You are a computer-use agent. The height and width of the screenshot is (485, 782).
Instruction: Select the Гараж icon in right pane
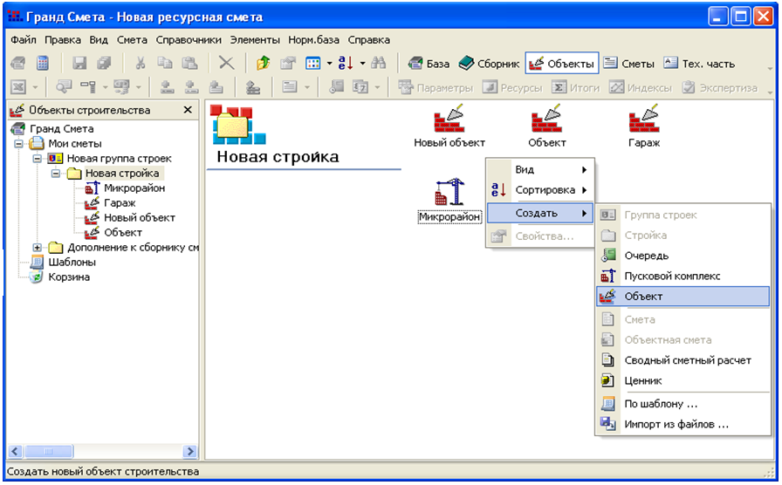coord(644,126)
